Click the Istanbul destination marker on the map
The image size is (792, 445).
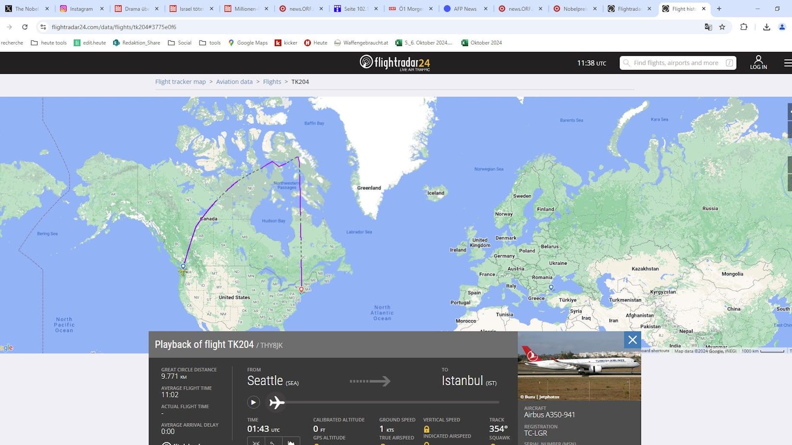pos(551,287)
